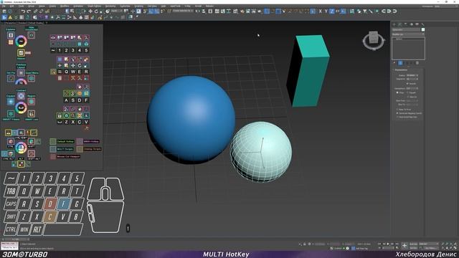Restrict transform to the Z axis
The height and width of the screenshot is (258, 459).
tap(331, 11)
